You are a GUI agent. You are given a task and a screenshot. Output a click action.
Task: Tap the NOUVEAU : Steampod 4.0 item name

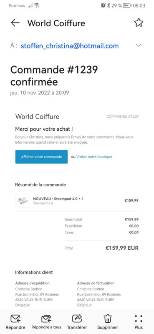point(58,199)
